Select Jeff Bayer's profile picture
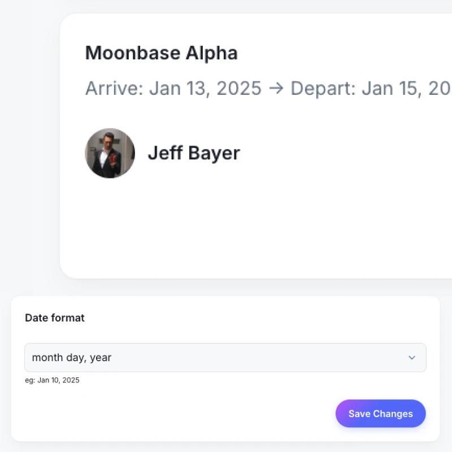Viewport: 452px width, 452px height. (110, 153)
